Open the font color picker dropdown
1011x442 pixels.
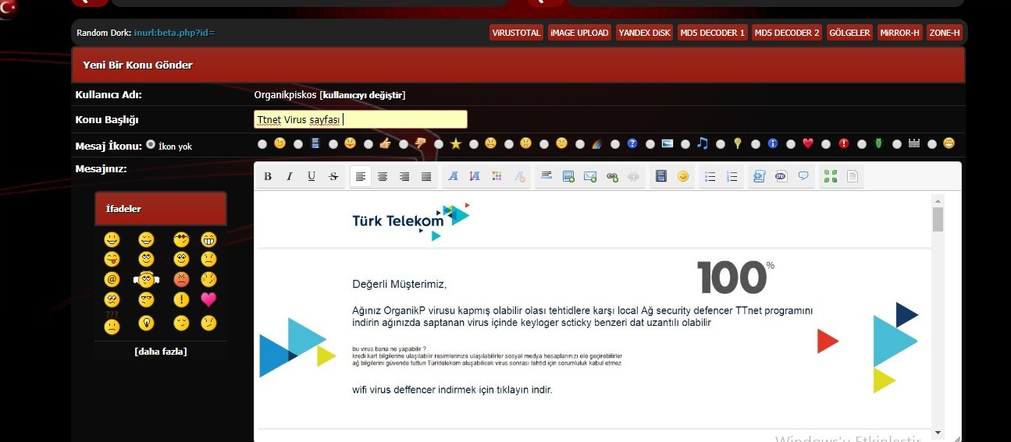coord(497,177)
